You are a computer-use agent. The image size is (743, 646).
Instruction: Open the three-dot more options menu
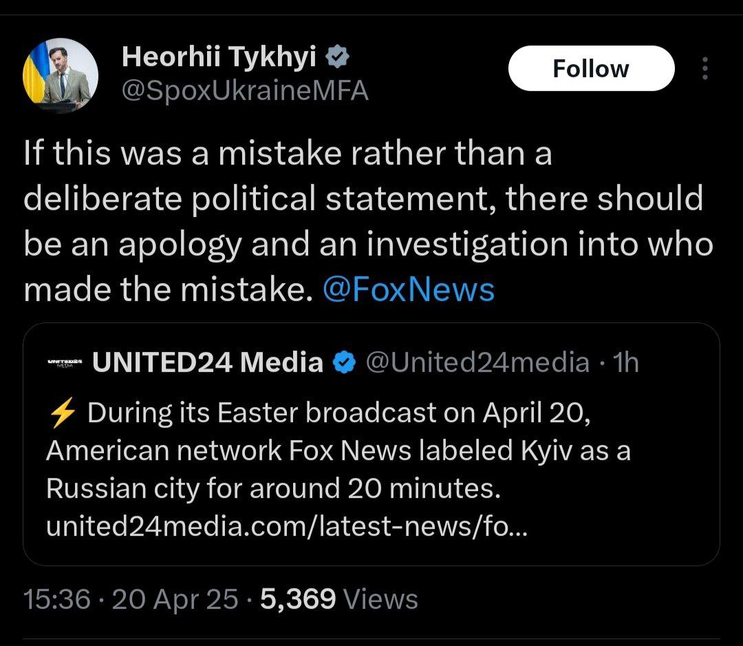pos(704,68)
